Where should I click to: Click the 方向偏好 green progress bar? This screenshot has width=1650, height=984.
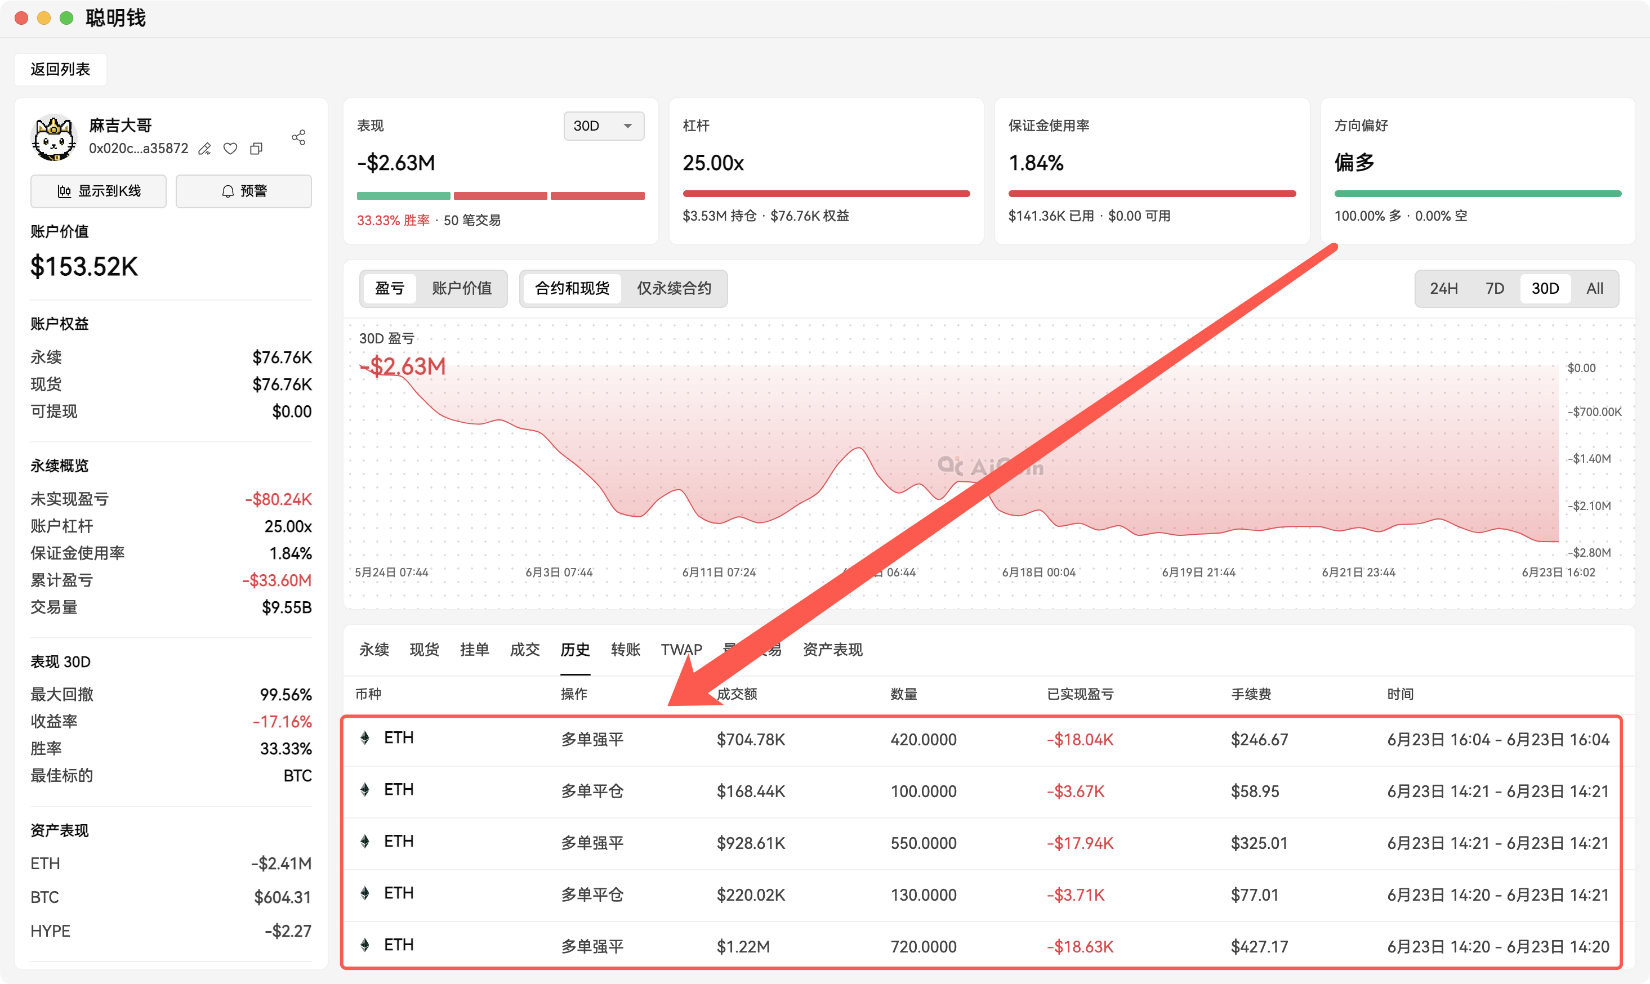tap(1478, 194)
